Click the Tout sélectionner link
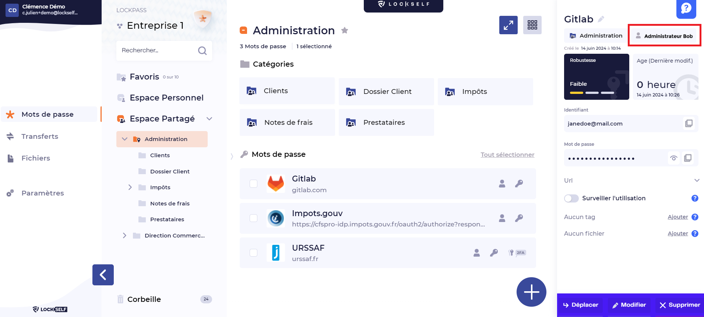 [x=507, y=155]
